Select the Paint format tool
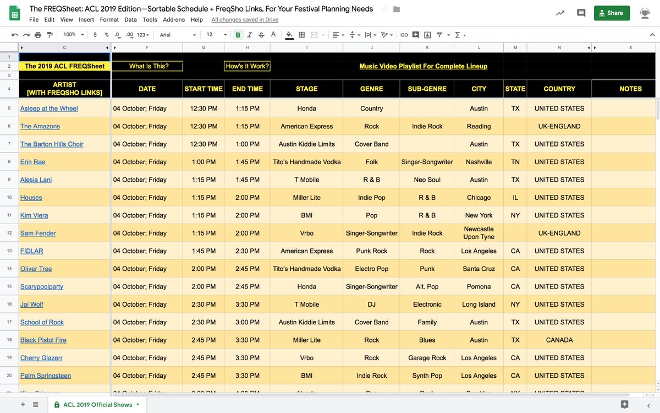The height and width of the screenshot is (413, 660). pos(50,35)
